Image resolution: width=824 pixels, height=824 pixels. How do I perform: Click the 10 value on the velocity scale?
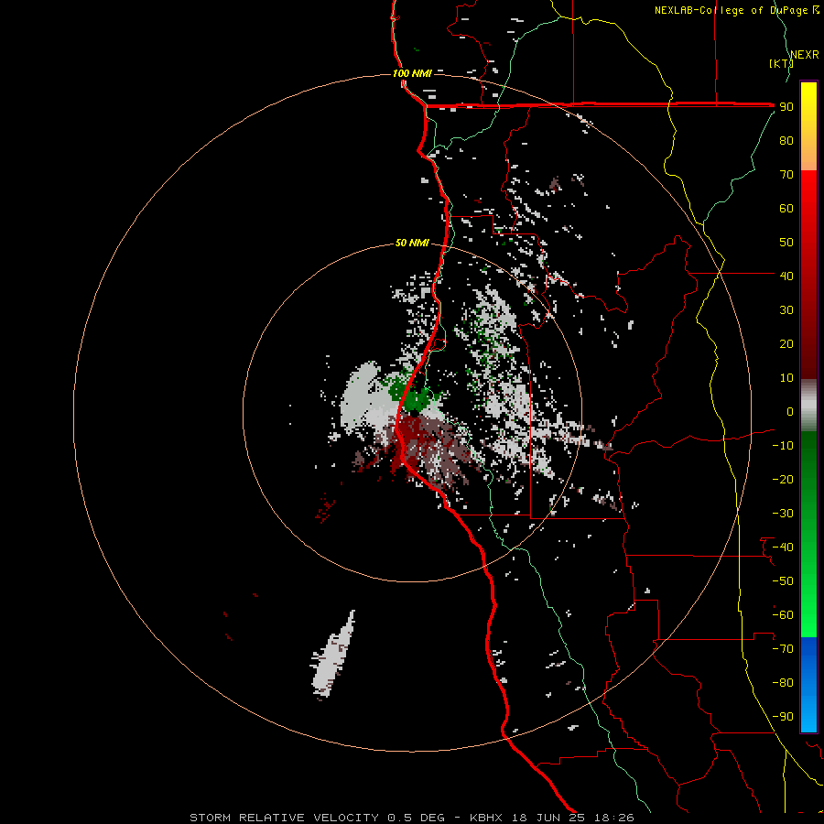point(786,378)
